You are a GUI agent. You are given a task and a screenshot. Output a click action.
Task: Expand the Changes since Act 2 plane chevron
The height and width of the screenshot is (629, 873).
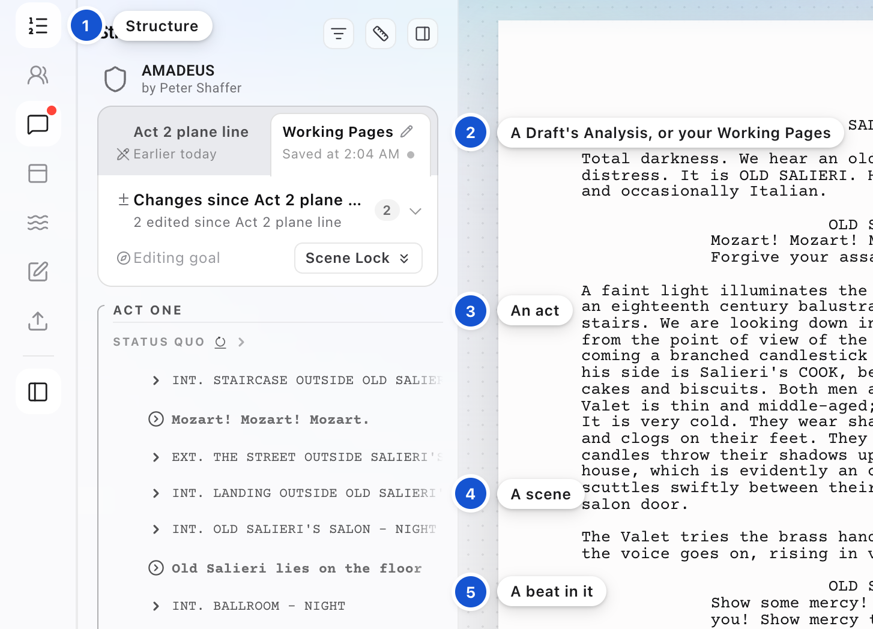(x=415, y=211)
